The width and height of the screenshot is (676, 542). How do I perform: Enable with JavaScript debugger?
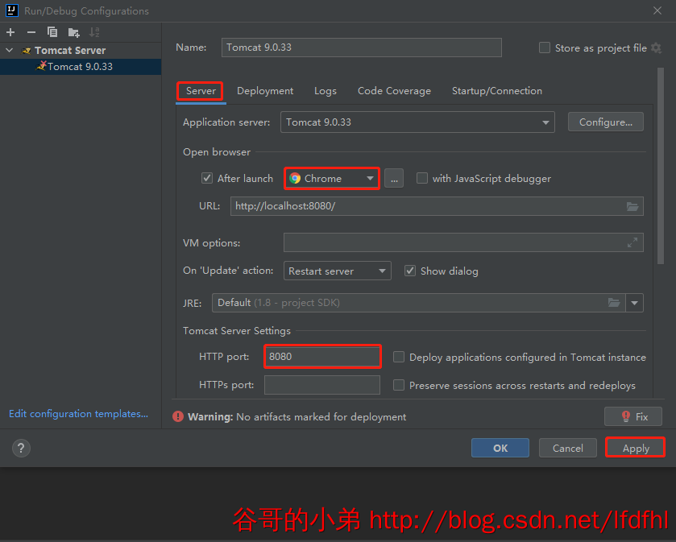[421, 178]
